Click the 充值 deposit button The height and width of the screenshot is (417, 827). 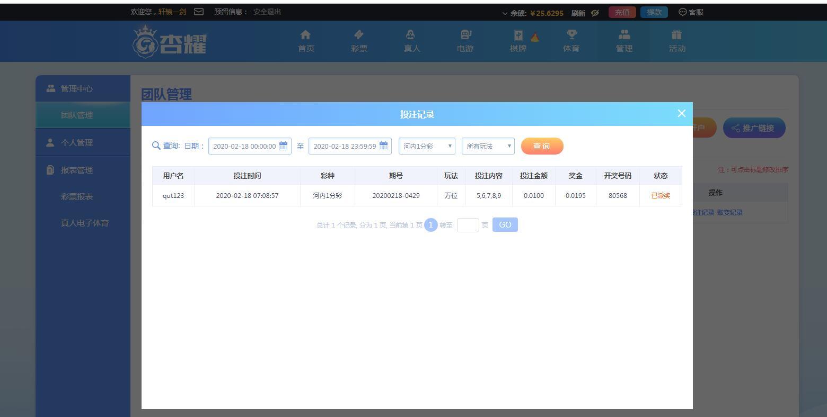[622, 12]
